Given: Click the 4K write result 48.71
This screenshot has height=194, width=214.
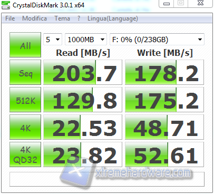Looking at the screenshot, I should 164,127.
